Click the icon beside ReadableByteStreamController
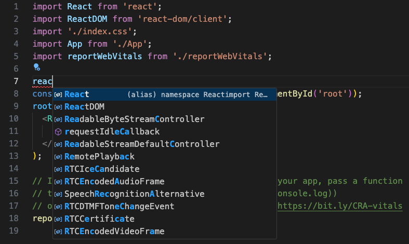 (x=58, y=119)
